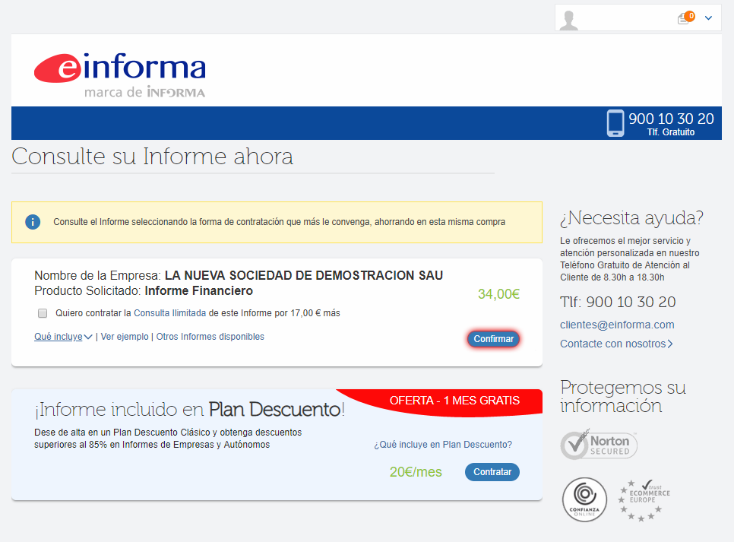734x542 pixels.
Task: Click the Confianza Online seal
Action: [x=584, y=499]
